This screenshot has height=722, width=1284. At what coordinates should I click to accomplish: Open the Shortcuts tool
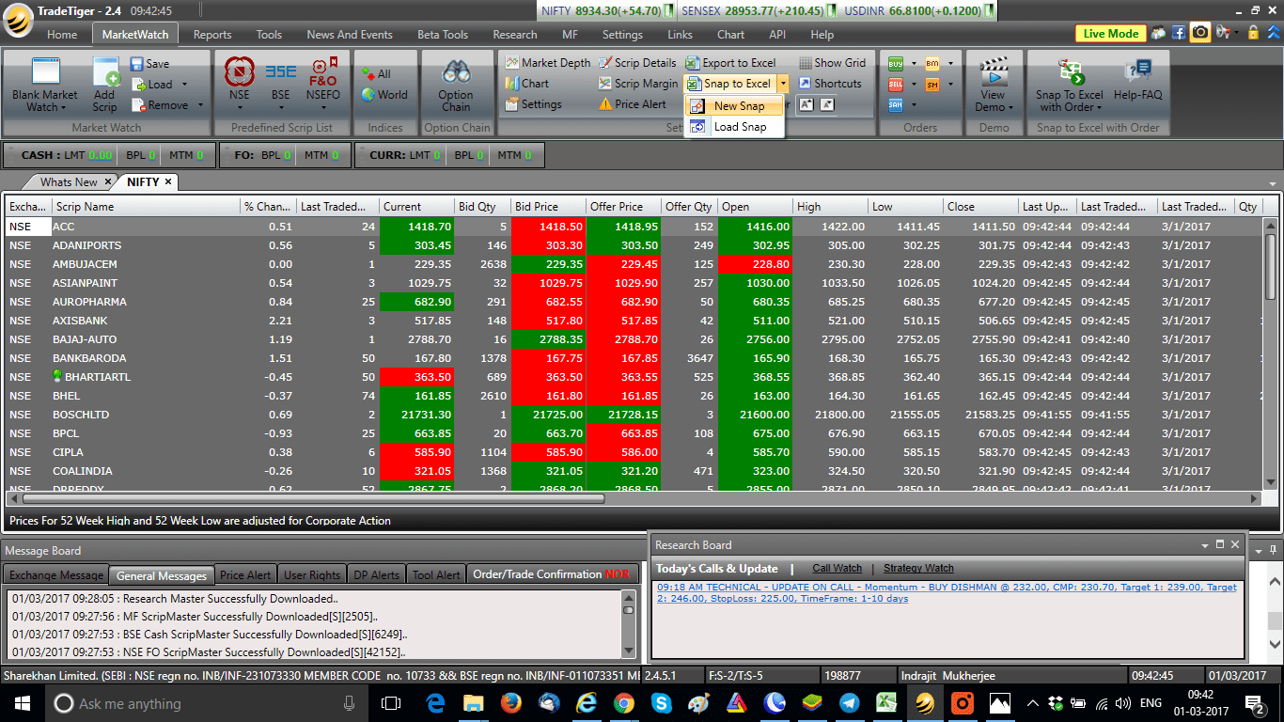(830, 84)
